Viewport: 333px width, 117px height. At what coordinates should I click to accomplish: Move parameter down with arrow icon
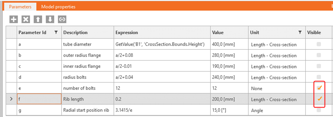click(50, 20)
